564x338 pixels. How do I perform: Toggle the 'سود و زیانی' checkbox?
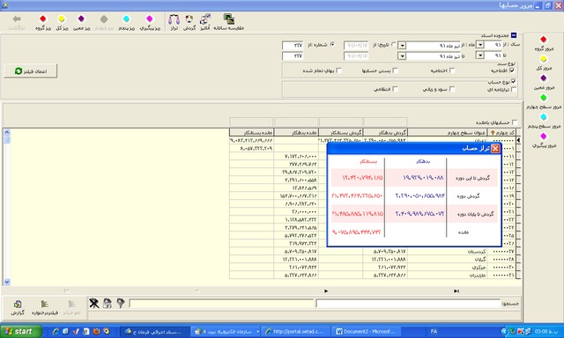click(452, 89)
